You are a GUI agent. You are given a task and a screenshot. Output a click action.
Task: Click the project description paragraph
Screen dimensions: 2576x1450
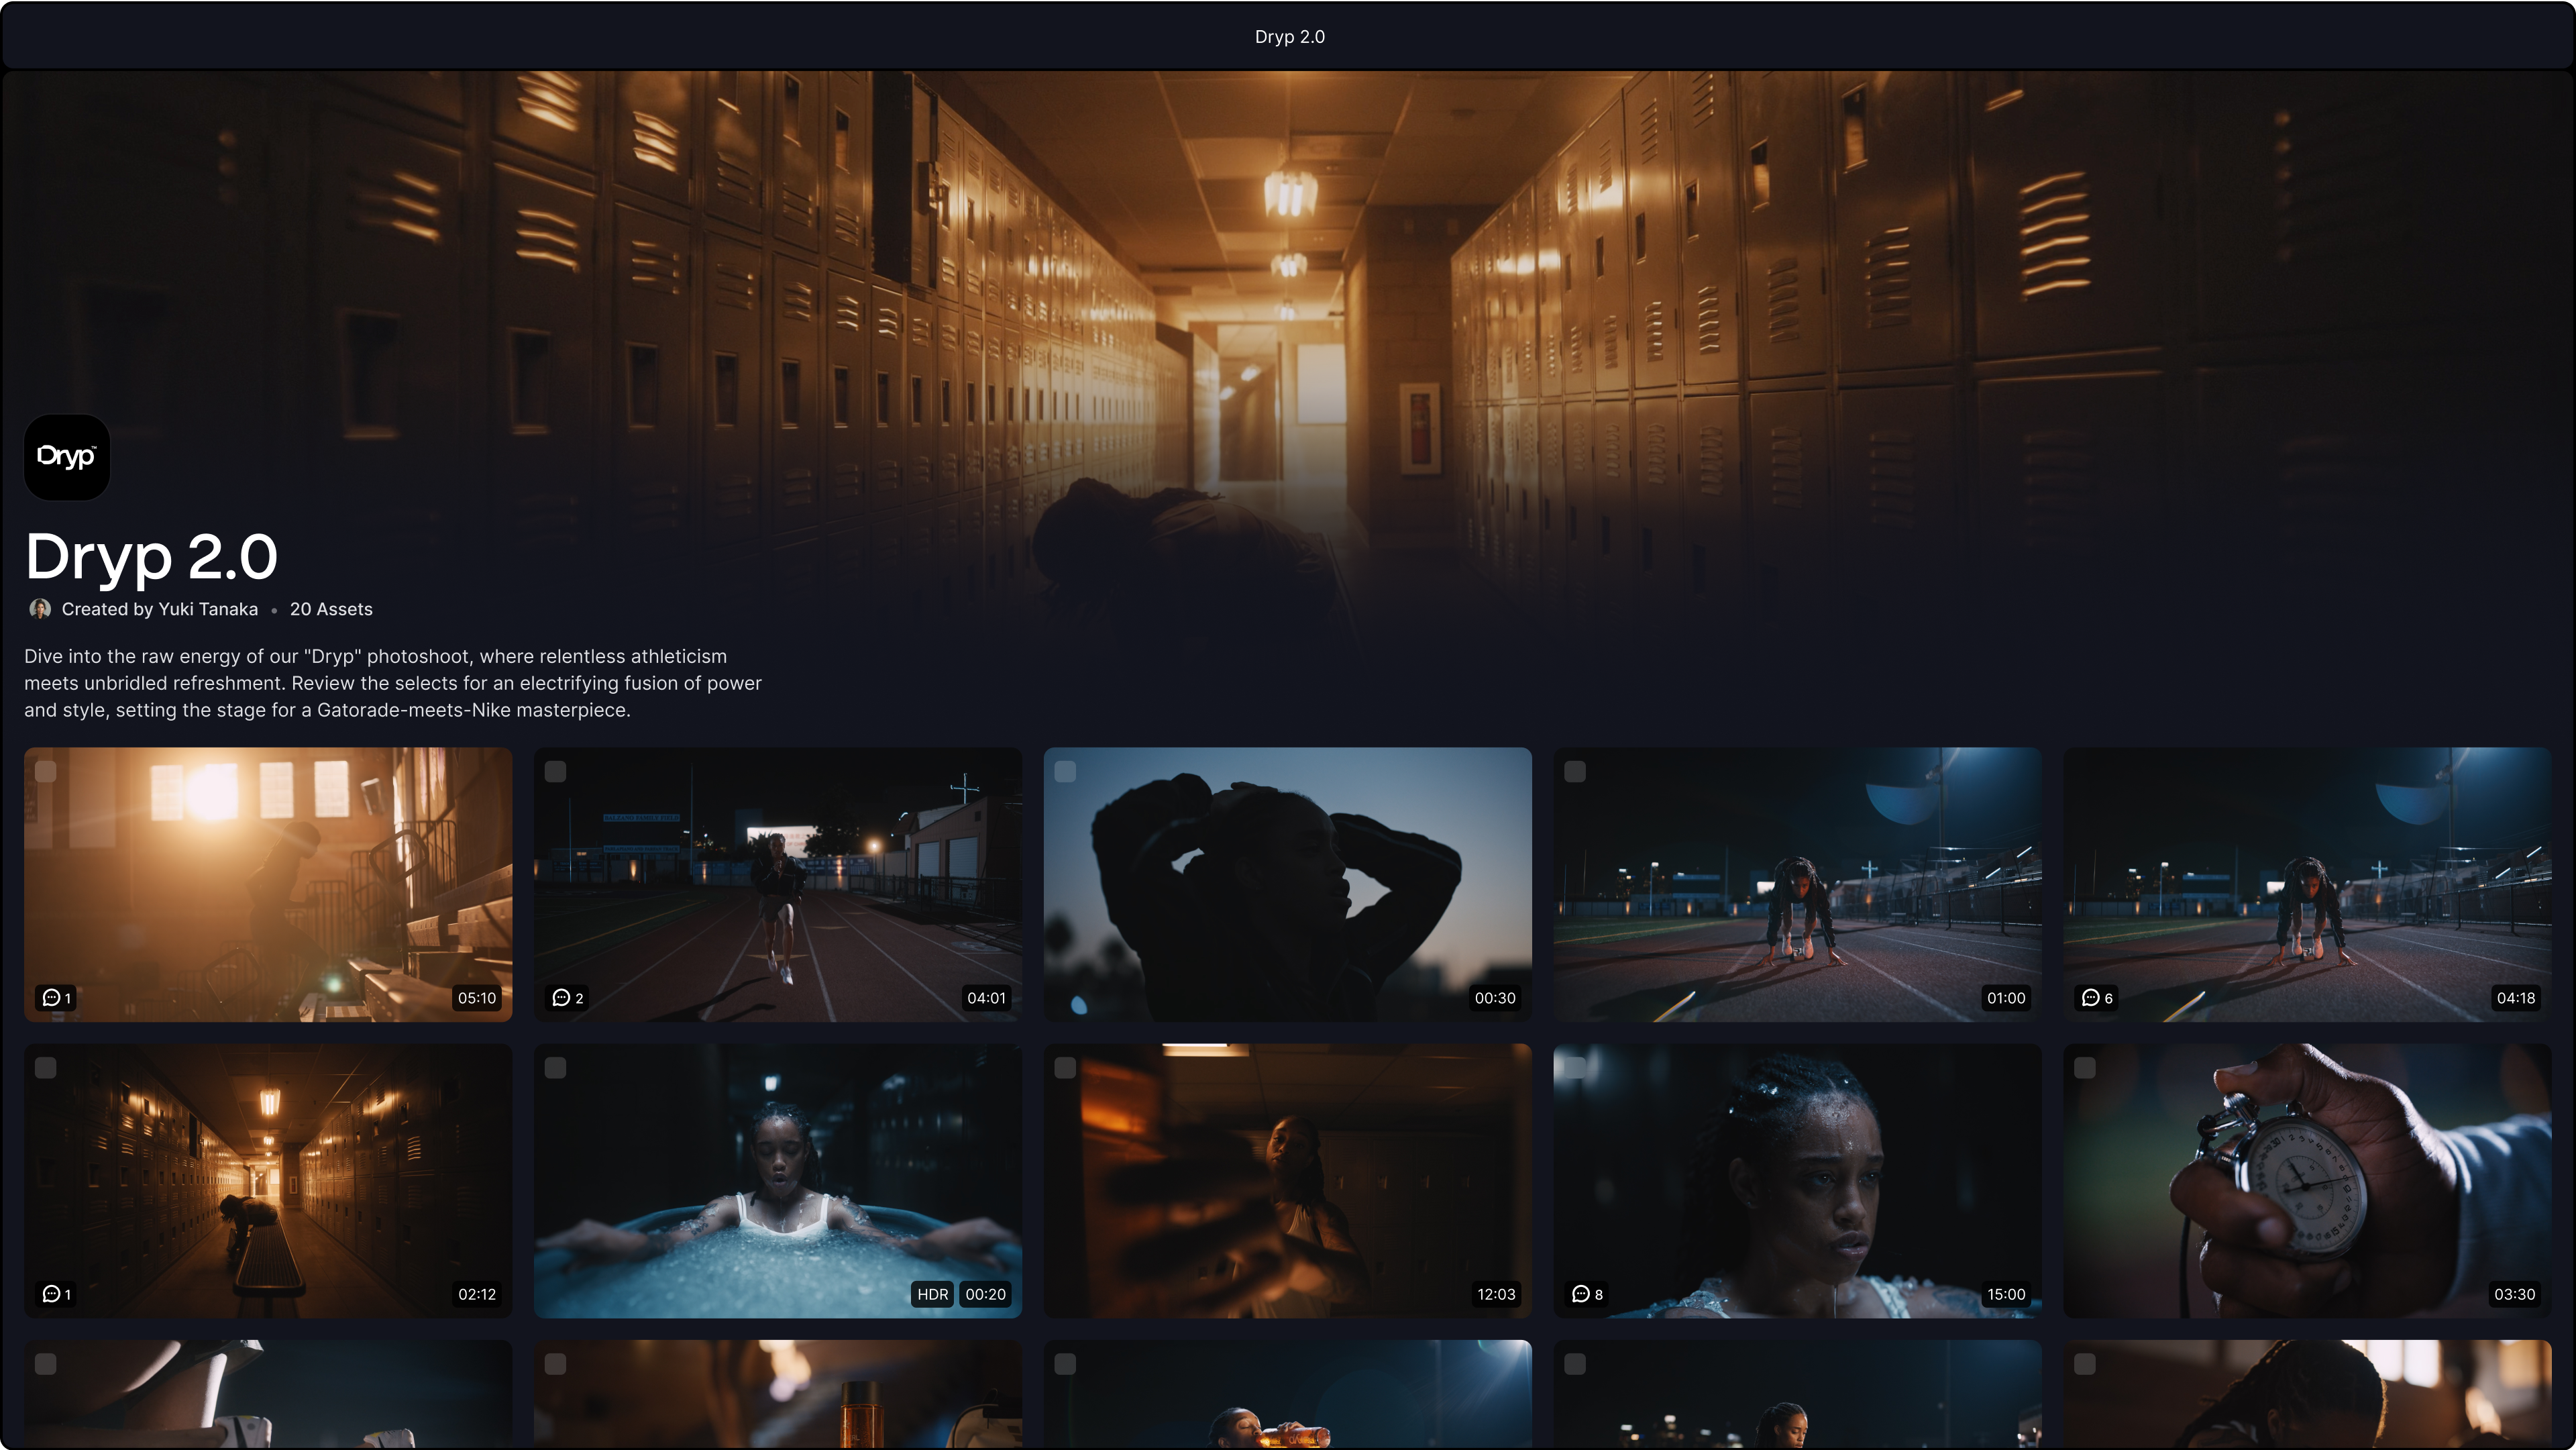(393, 683)
